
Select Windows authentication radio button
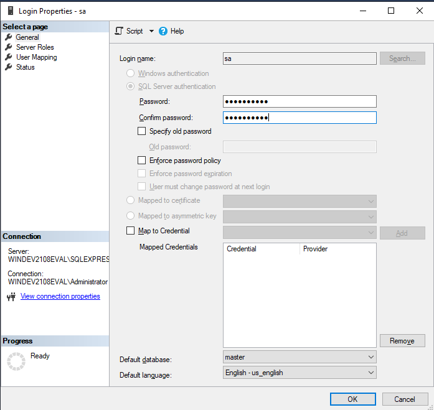click(130, 73)
